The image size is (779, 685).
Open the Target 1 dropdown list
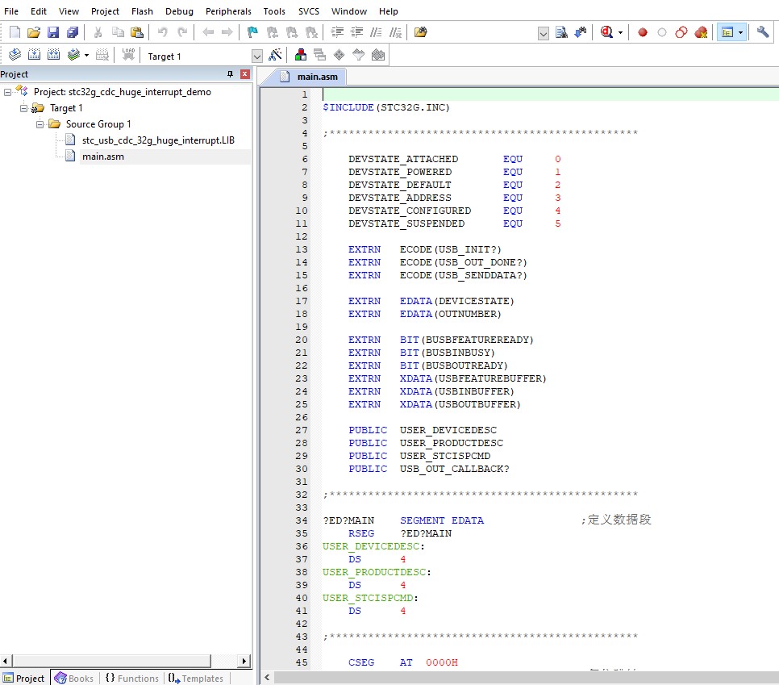(257, 56)
